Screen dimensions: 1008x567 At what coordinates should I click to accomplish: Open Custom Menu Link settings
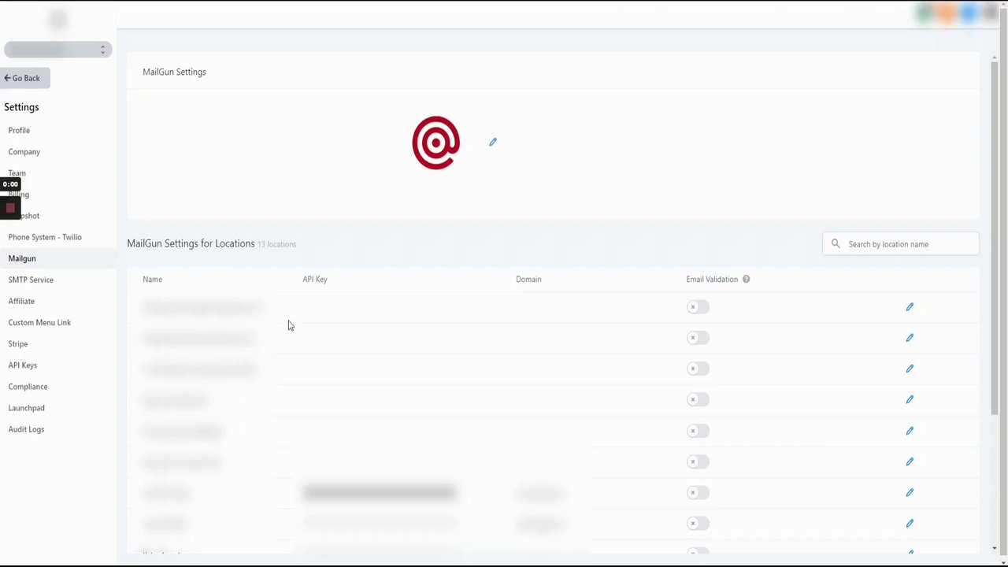pyautogui.click(x=39, y=322)
